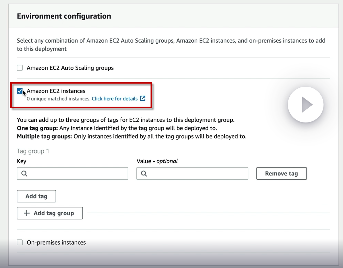Screen dimensions: 343x268
Task: Click the 'Amazon EC2 instances' label text
Action: tap(56, 91)
